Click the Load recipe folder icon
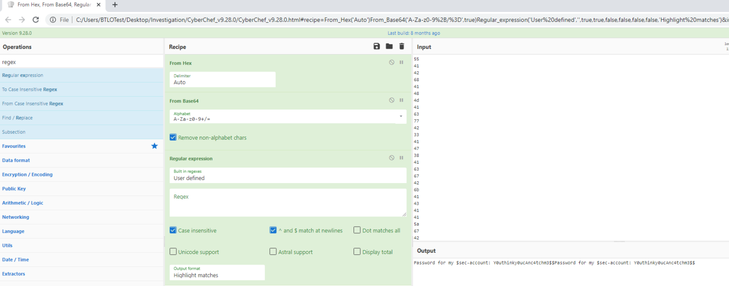The height and width of the screenshot is (286, 729). pyautogui.click(x=389, y=47)
